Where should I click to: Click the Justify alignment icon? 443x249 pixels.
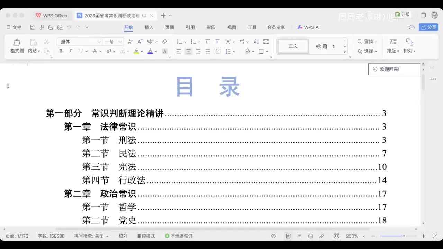point(208,51)
